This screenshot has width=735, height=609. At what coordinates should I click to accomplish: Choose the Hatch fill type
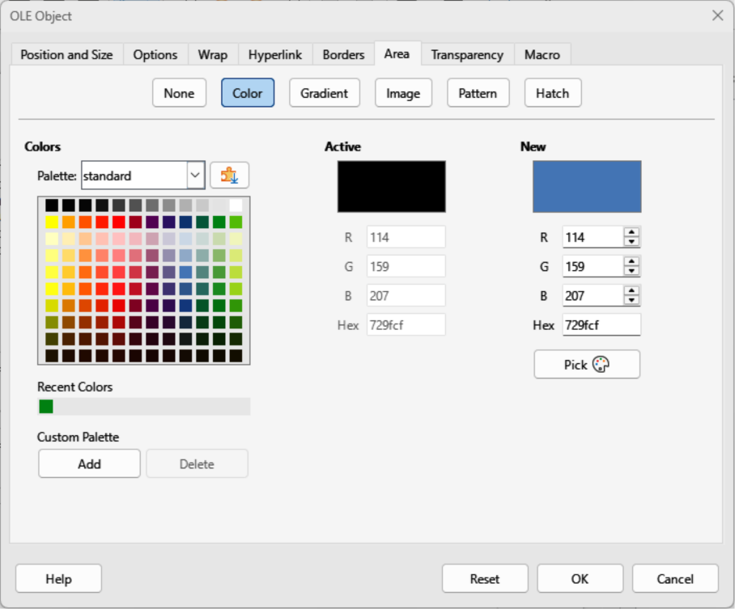pos(552,93)
